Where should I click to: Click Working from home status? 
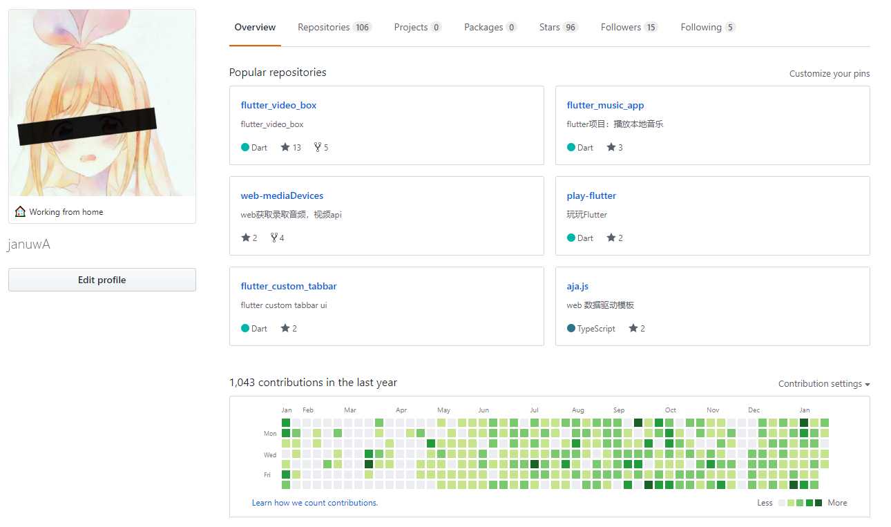[66, 212]
